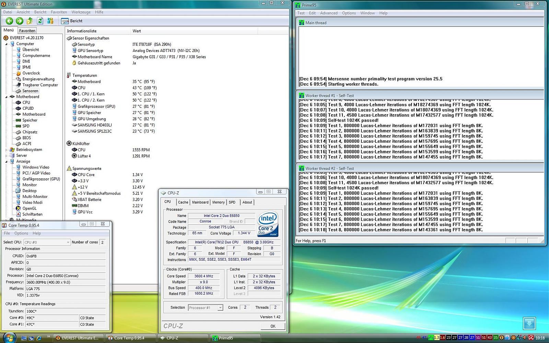Click the green forward arrow in EVEREST toolbar
549x343 pixels.
click(20, 21)
